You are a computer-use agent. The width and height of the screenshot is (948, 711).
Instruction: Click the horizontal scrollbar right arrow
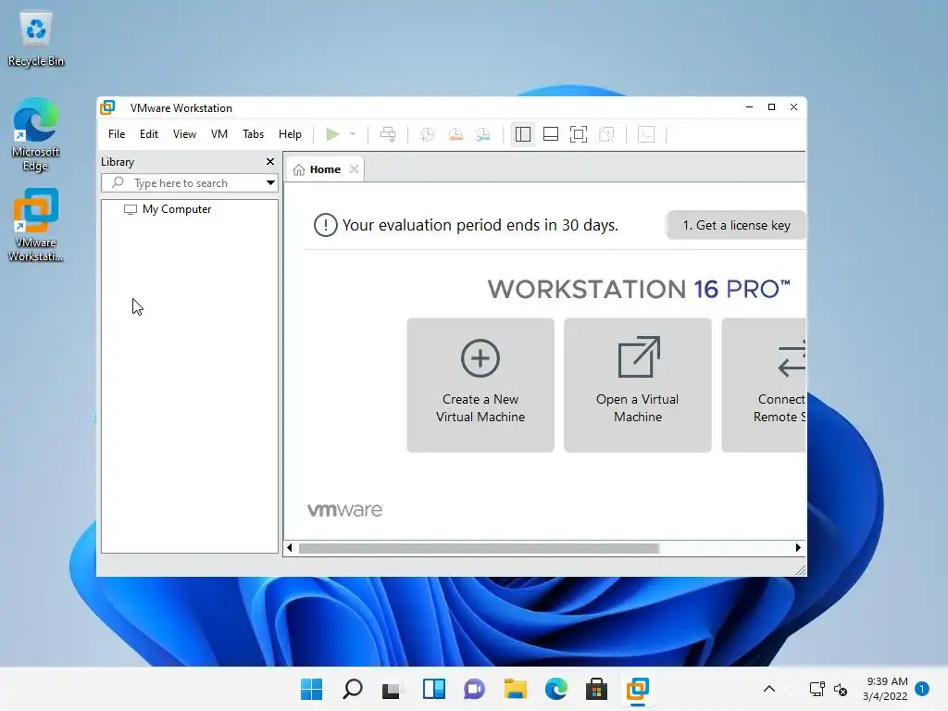point(798,548)
